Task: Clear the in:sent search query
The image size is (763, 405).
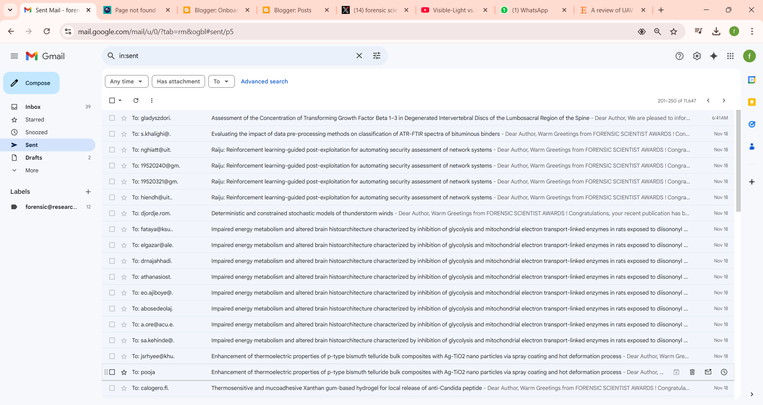Action: 359,56
